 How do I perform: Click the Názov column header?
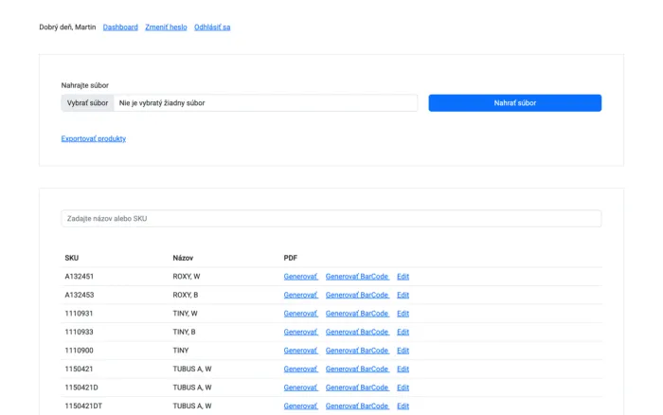[x=183, y=258]
